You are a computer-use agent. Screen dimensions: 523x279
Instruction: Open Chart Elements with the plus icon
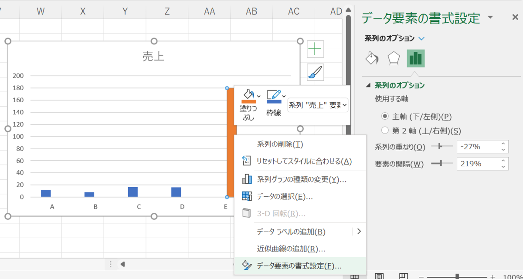[x=316, y=49]
